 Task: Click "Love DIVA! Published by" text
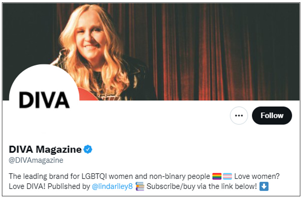click(x=49, y=186)
